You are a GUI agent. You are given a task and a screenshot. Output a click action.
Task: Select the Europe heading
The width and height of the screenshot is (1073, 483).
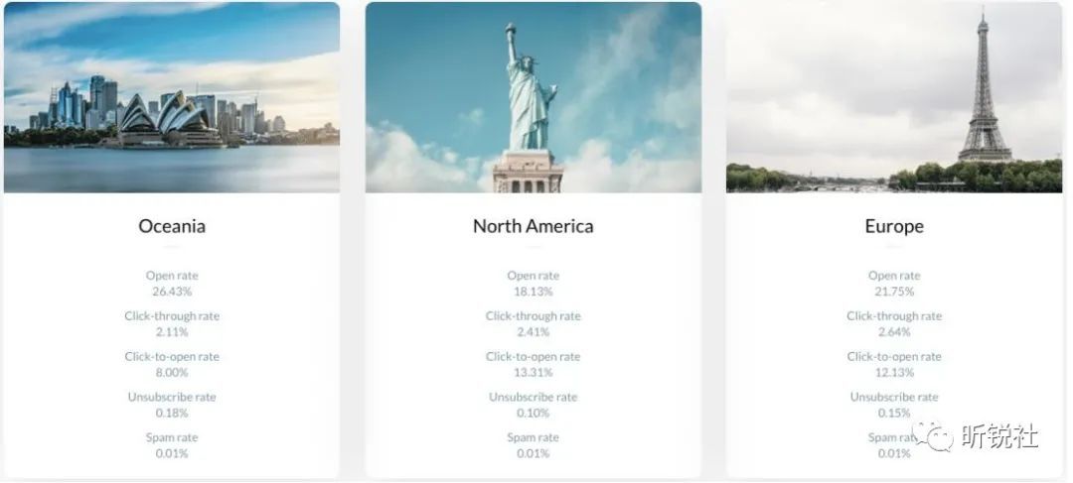(894, 226)
